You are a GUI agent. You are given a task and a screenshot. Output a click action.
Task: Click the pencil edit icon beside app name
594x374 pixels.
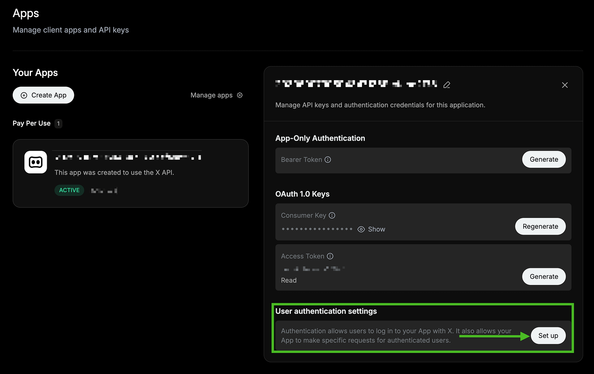[446, 85]
